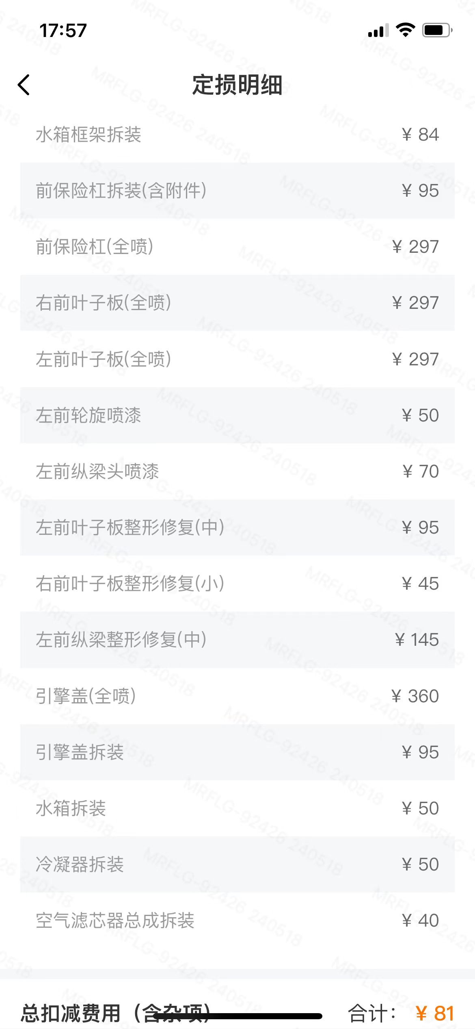Select the 引擎盖(全喷) row
The image size is (475, 1029).
[237, 696]
